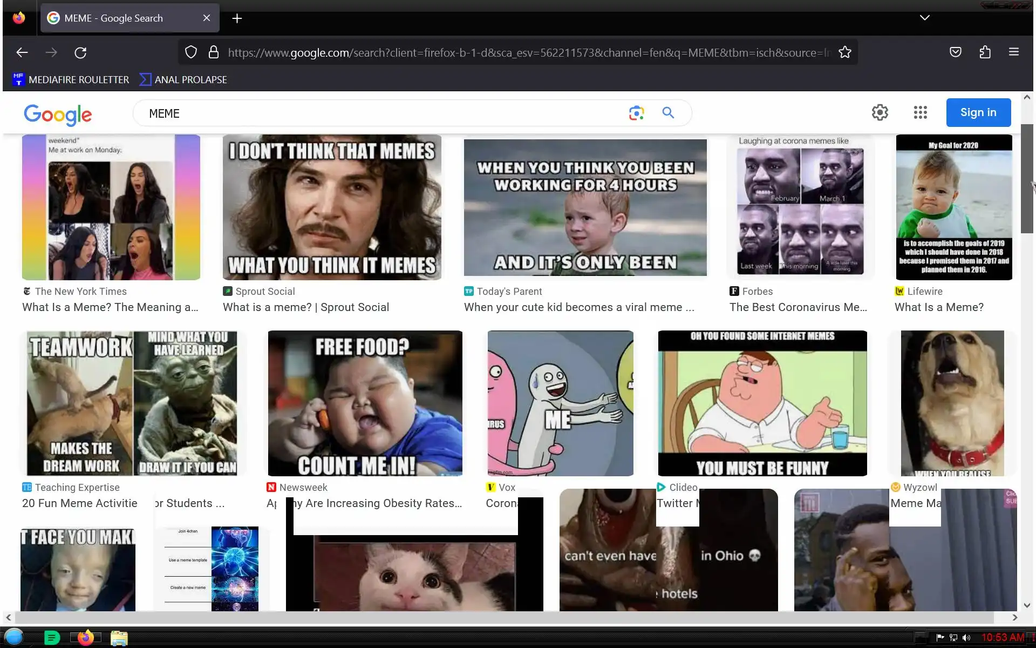
Task: Expand the list all tabs chevron
Action: tap(924, 18)
